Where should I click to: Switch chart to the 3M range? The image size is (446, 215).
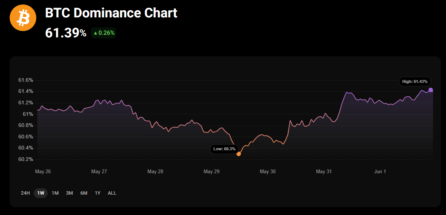(x=69, y=193)
